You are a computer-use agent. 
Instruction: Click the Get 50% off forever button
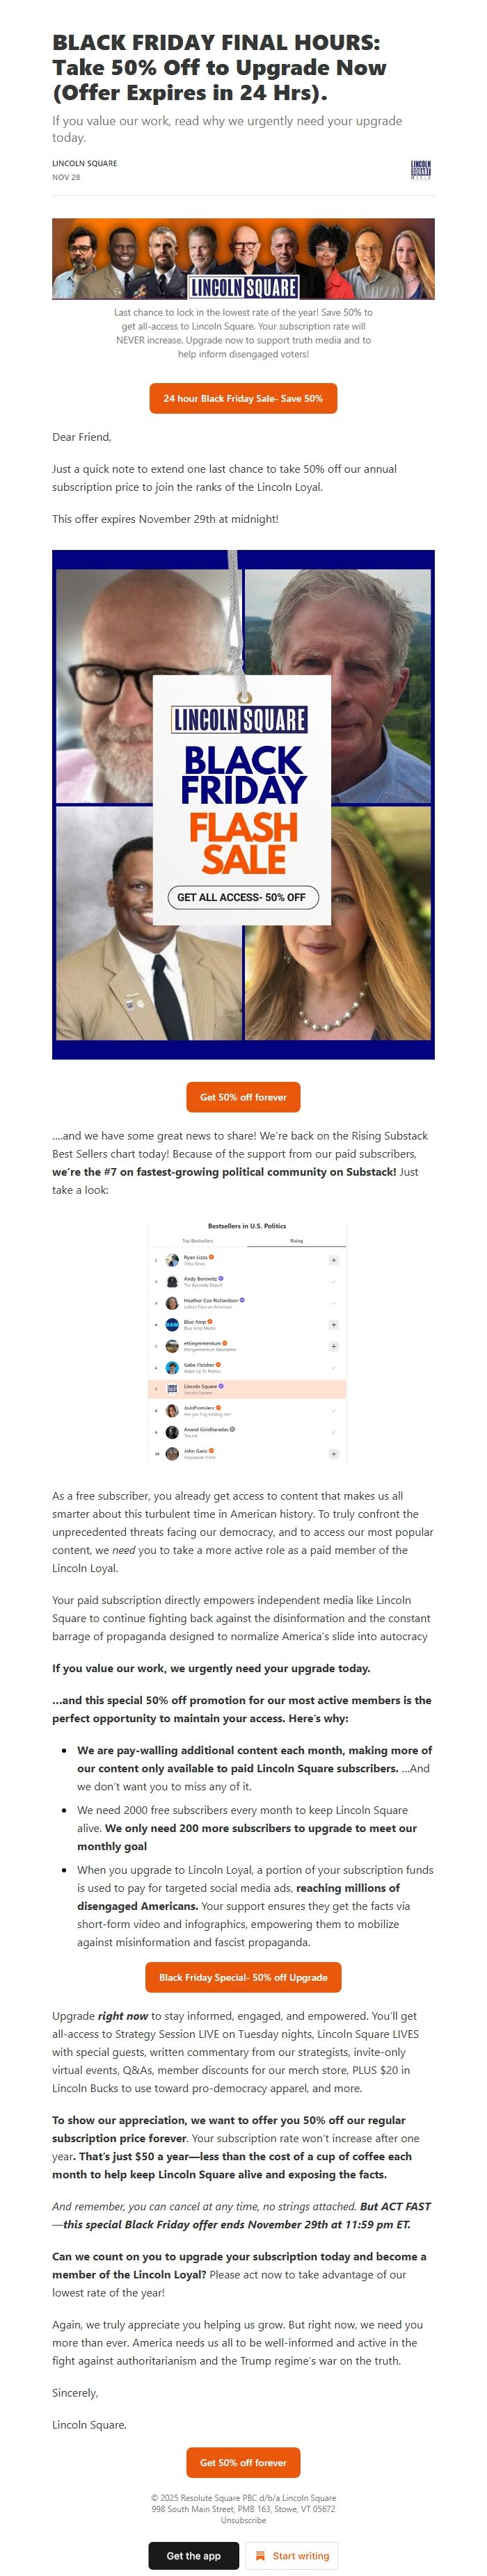coord(243,1097)
